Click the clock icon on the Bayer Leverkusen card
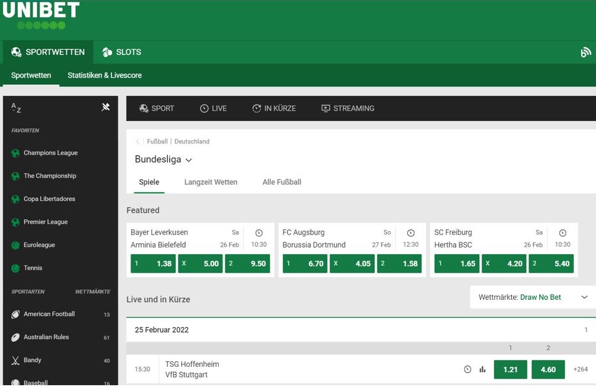596x387 pixels. coord(259,233)
